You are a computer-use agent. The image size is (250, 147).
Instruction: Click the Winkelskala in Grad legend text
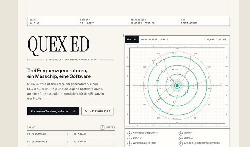(x=144, y=143)
